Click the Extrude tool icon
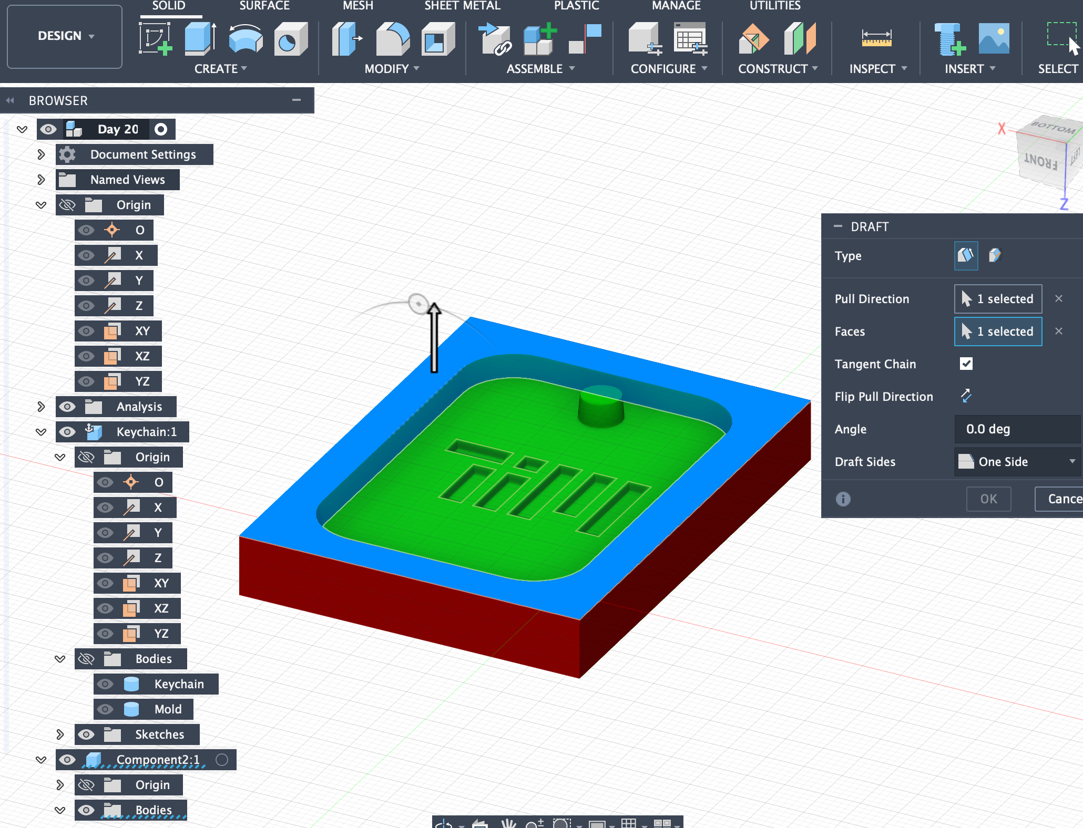This screenshot has width=1083, height=828. (200, 39)
